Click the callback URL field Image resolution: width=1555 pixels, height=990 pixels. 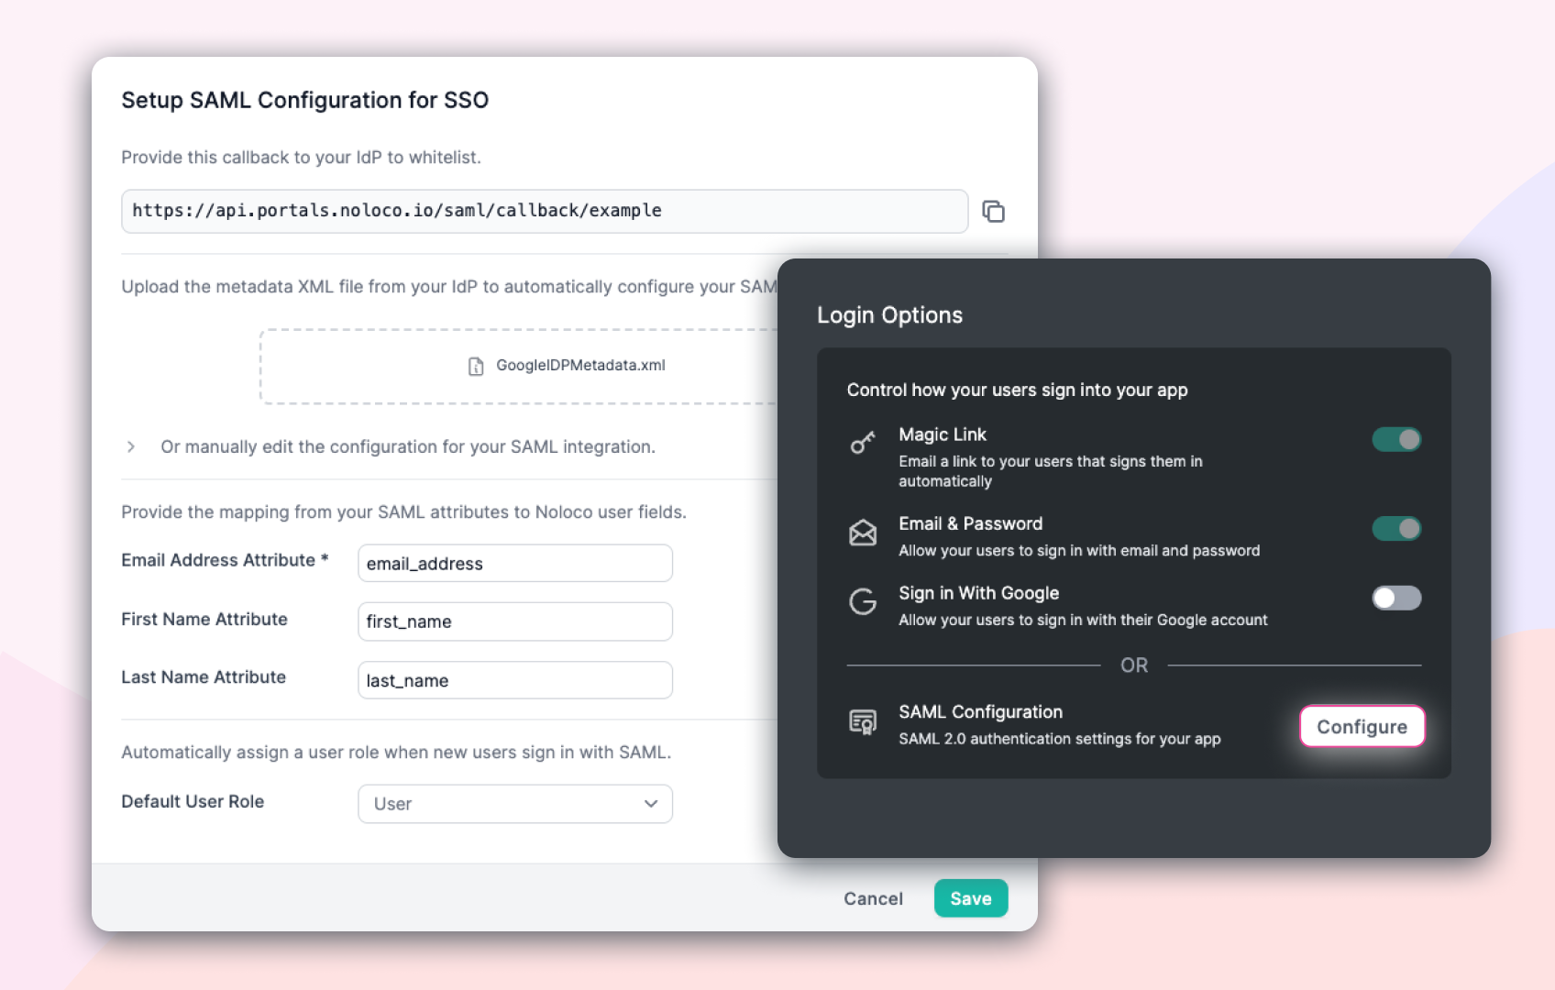[x=545, y=211]
